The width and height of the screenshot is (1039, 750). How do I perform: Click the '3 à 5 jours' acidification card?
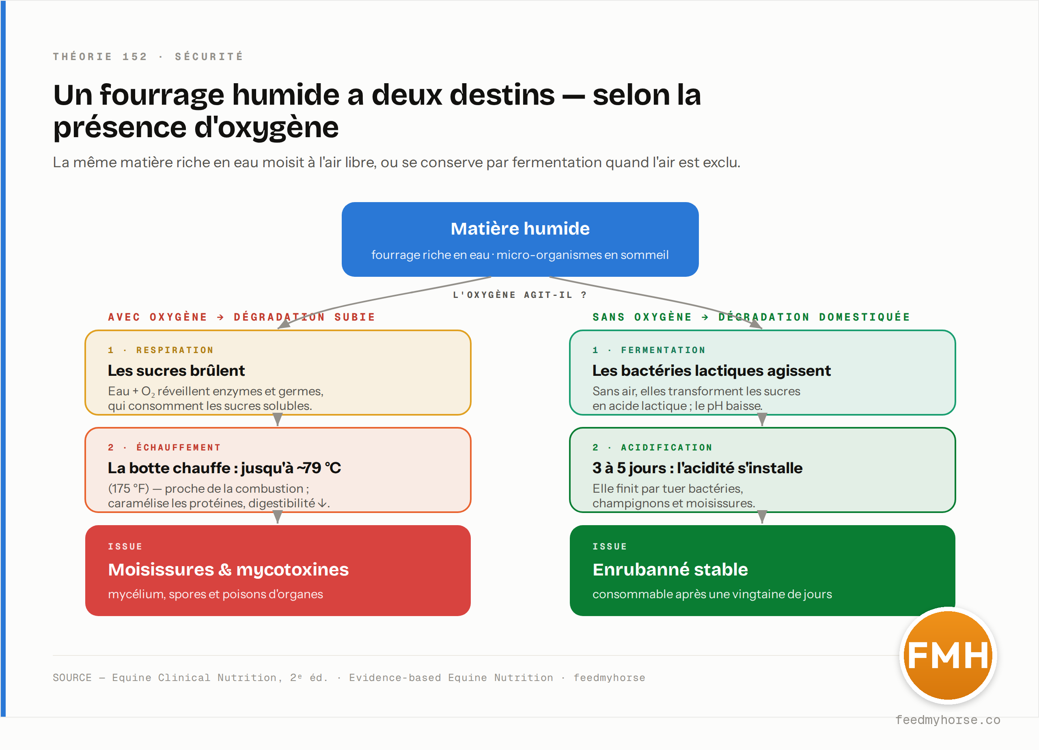(x=762, y=470)
